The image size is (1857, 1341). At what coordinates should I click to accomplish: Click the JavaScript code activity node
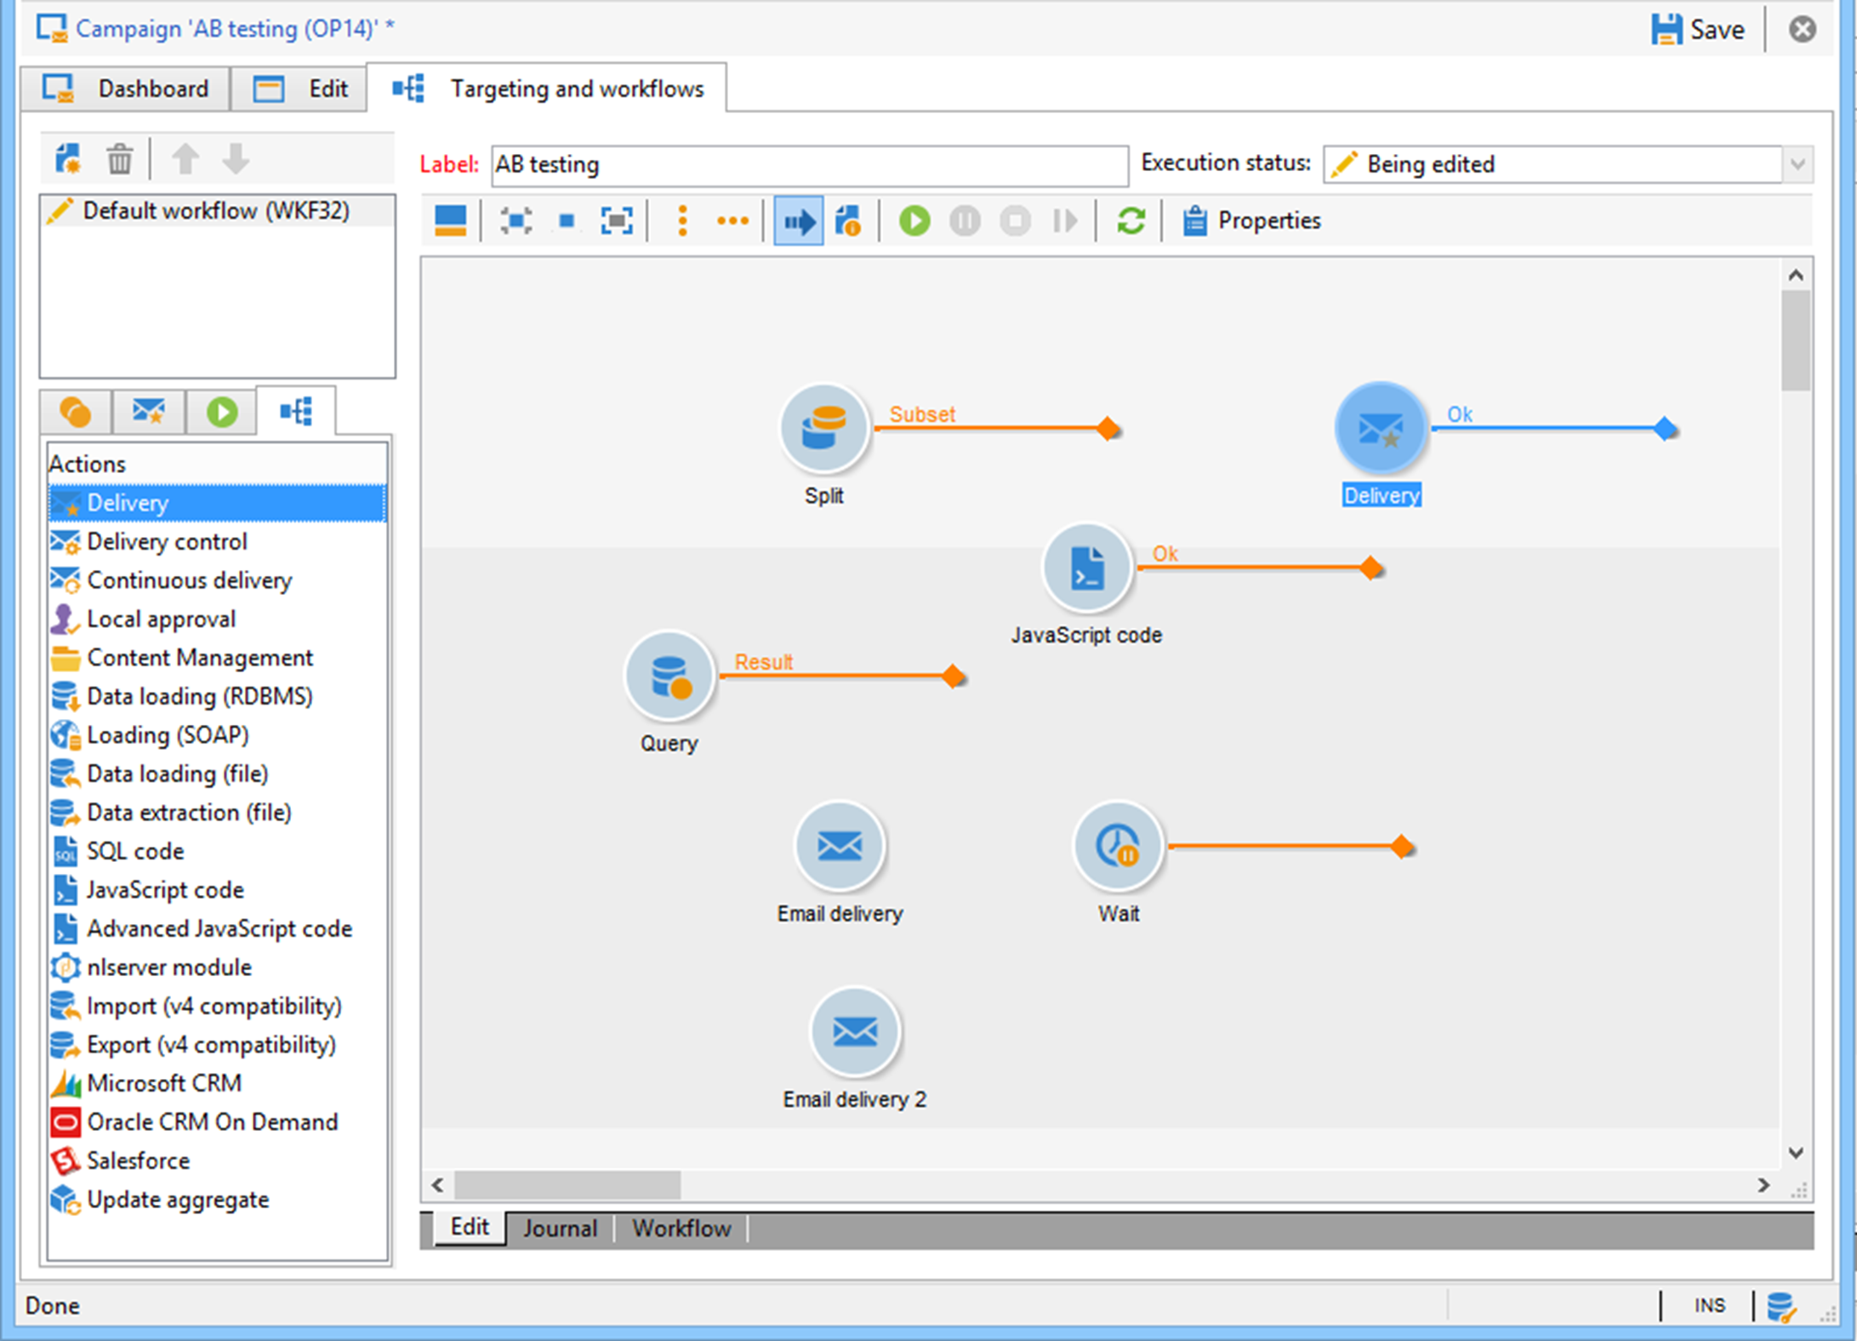click(x=1086, y=568)
